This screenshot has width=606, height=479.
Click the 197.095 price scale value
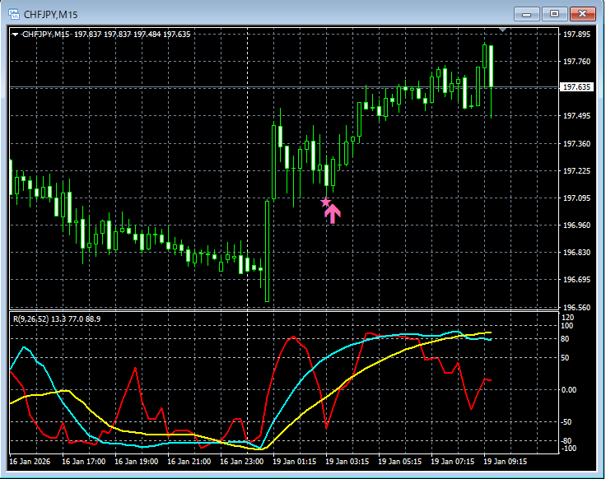576,198
